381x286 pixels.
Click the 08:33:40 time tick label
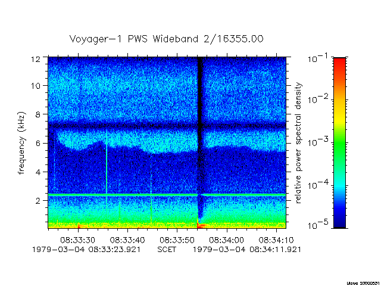(127, 240)
